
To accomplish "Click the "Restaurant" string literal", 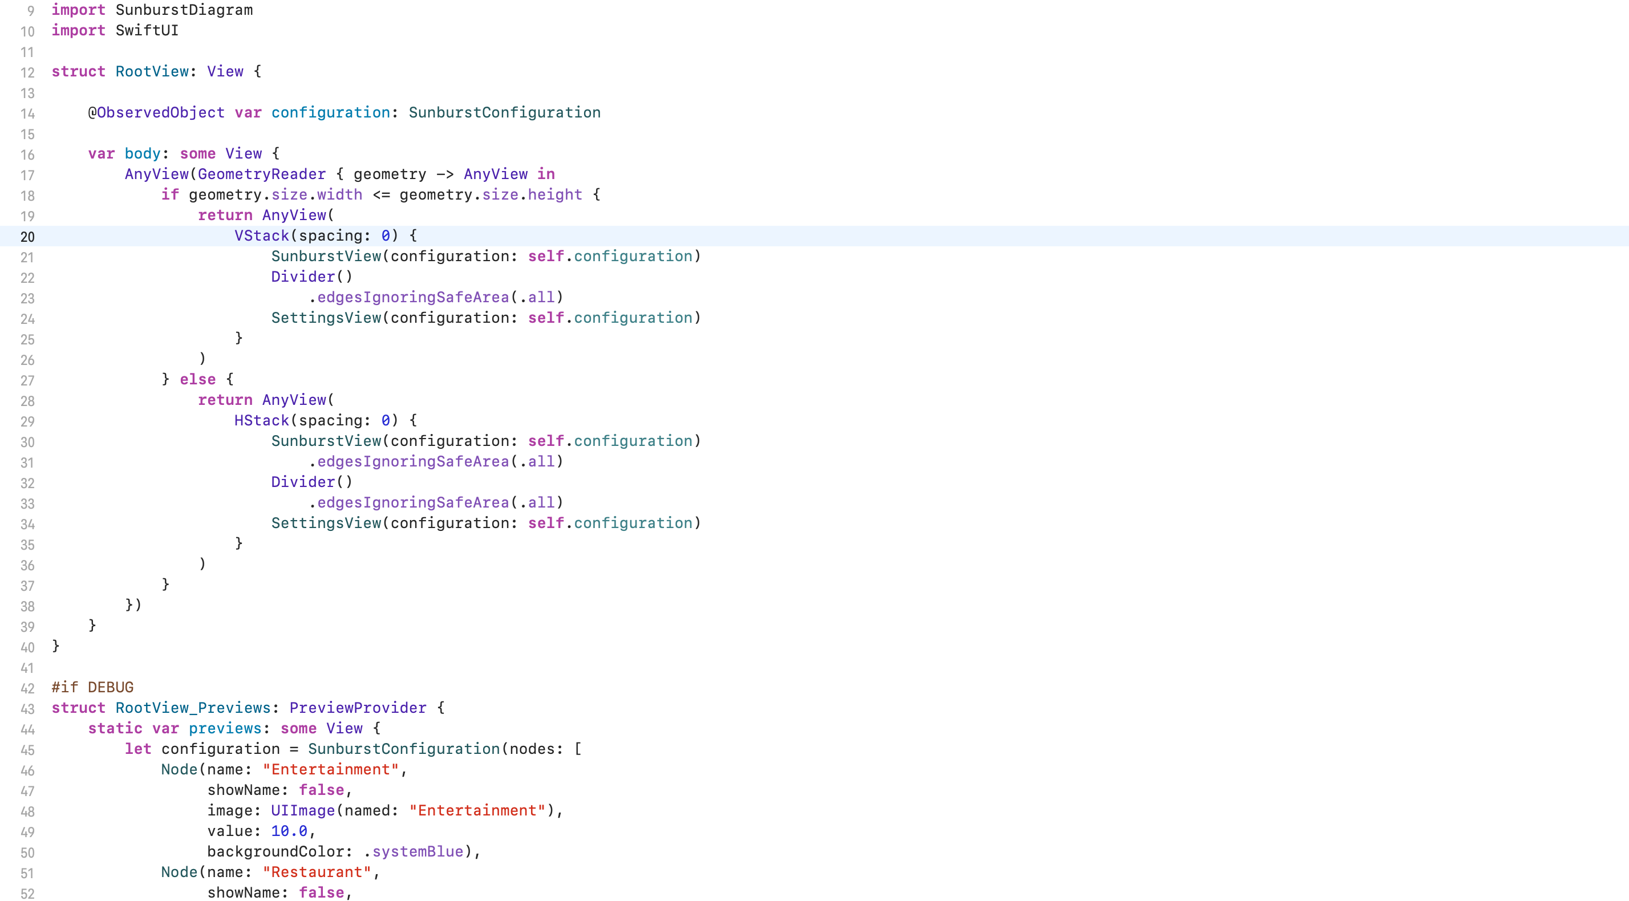I will (317, 872).
